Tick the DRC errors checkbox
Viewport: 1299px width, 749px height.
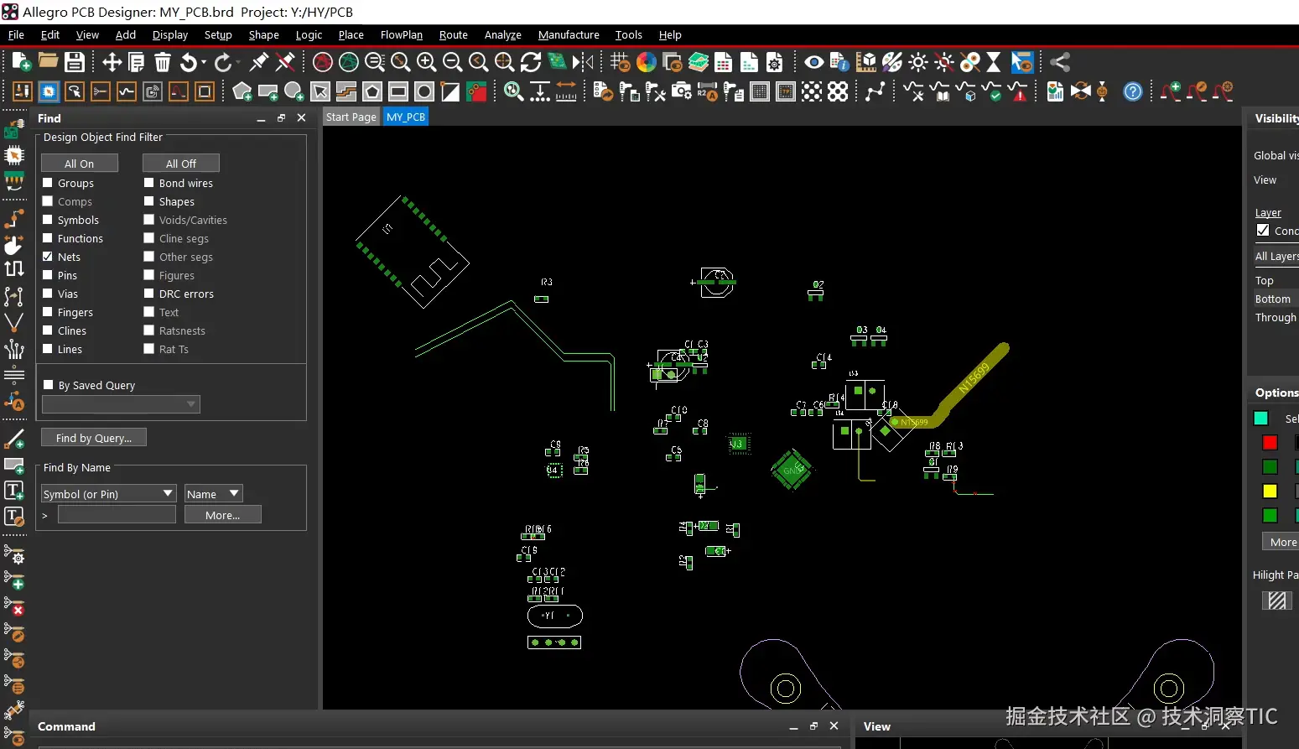(x=148, y=294)
